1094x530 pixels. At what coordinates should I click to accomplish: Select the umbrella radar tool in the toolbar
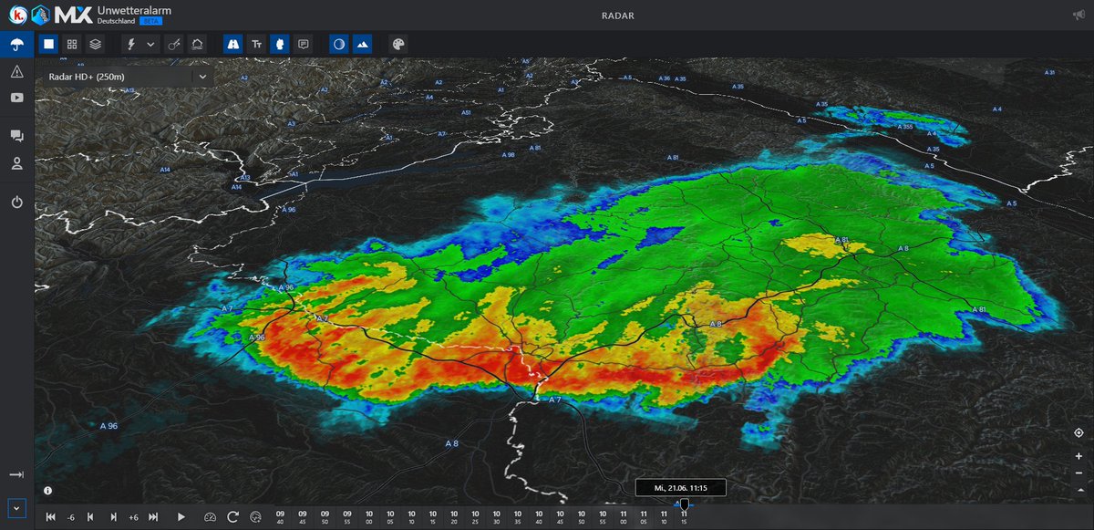[x=16, y=43]
